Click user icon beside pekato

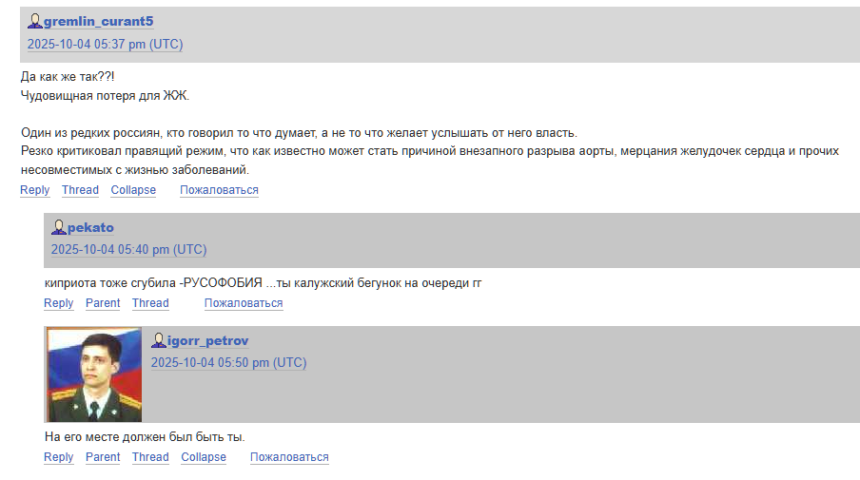(x=59, y=227)
